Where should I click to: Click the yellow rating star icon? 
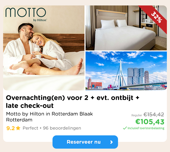[x=18, y=128]
